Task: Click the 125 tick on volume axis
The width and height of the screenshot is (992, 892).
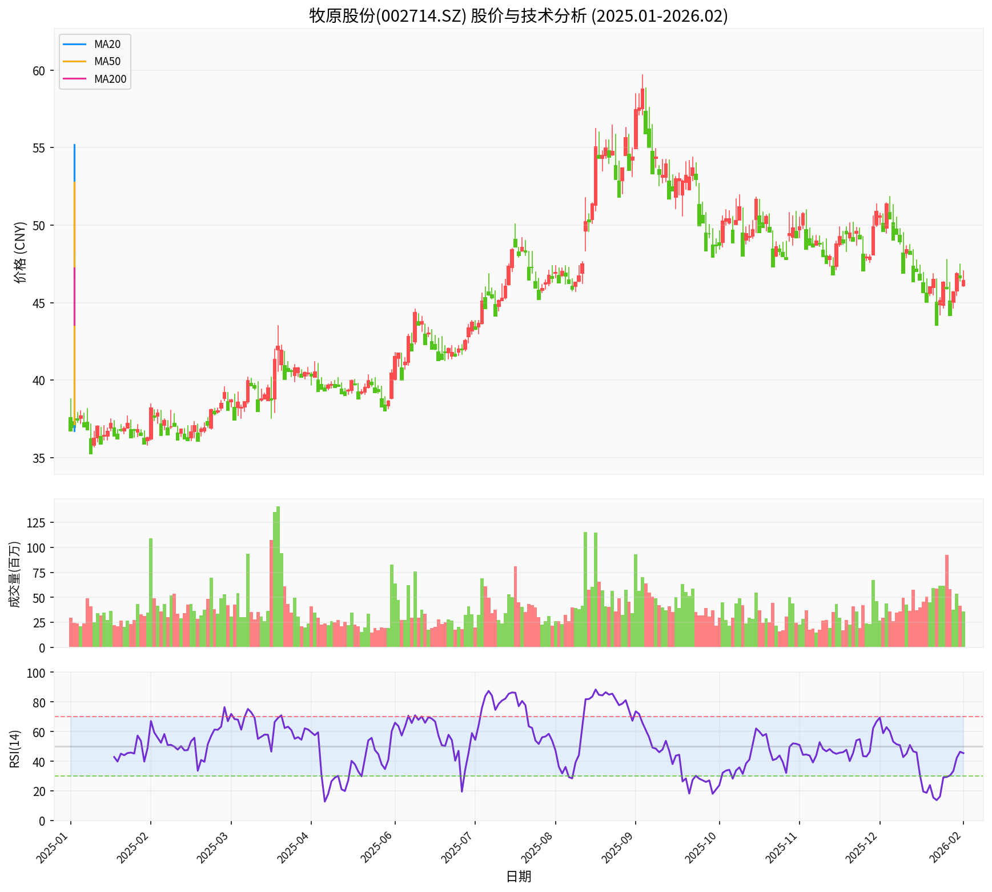Action: click(x=36, y=522)
